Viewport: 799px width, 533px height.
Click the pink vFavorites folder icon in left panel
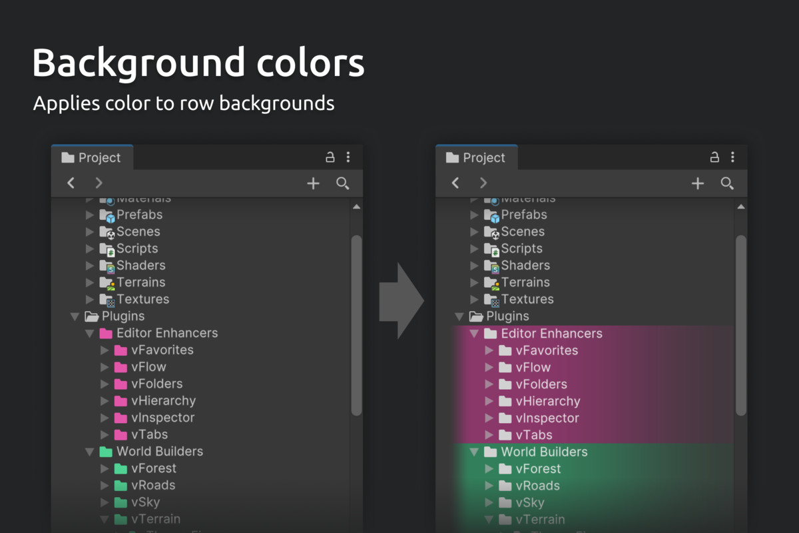coord(121,350)
